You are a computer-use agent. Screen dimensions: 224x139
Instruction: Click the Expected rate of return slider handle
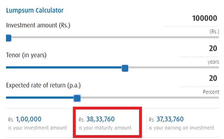(x=77, y=98)
